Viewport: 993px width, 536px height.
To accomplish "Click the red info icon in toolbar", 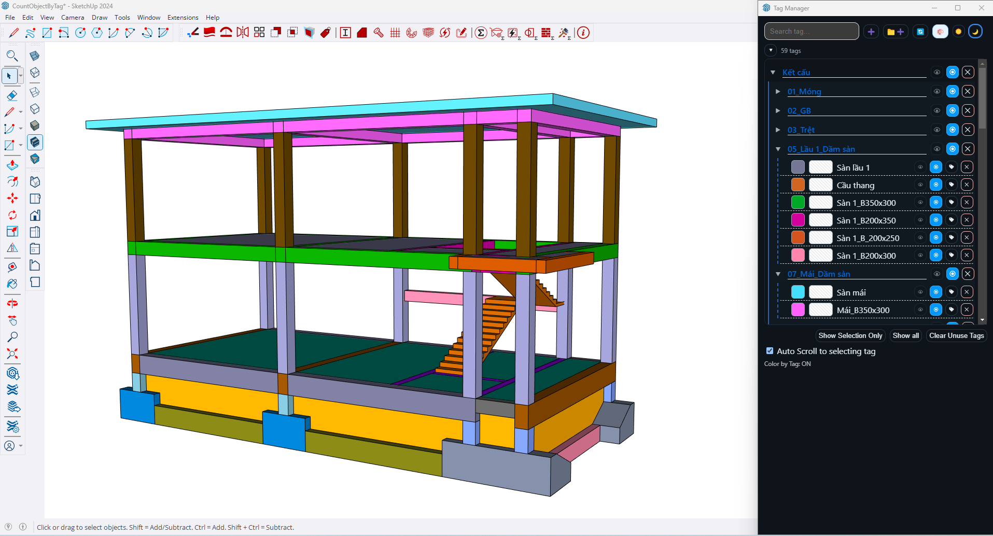I will (x=583, y=33).
